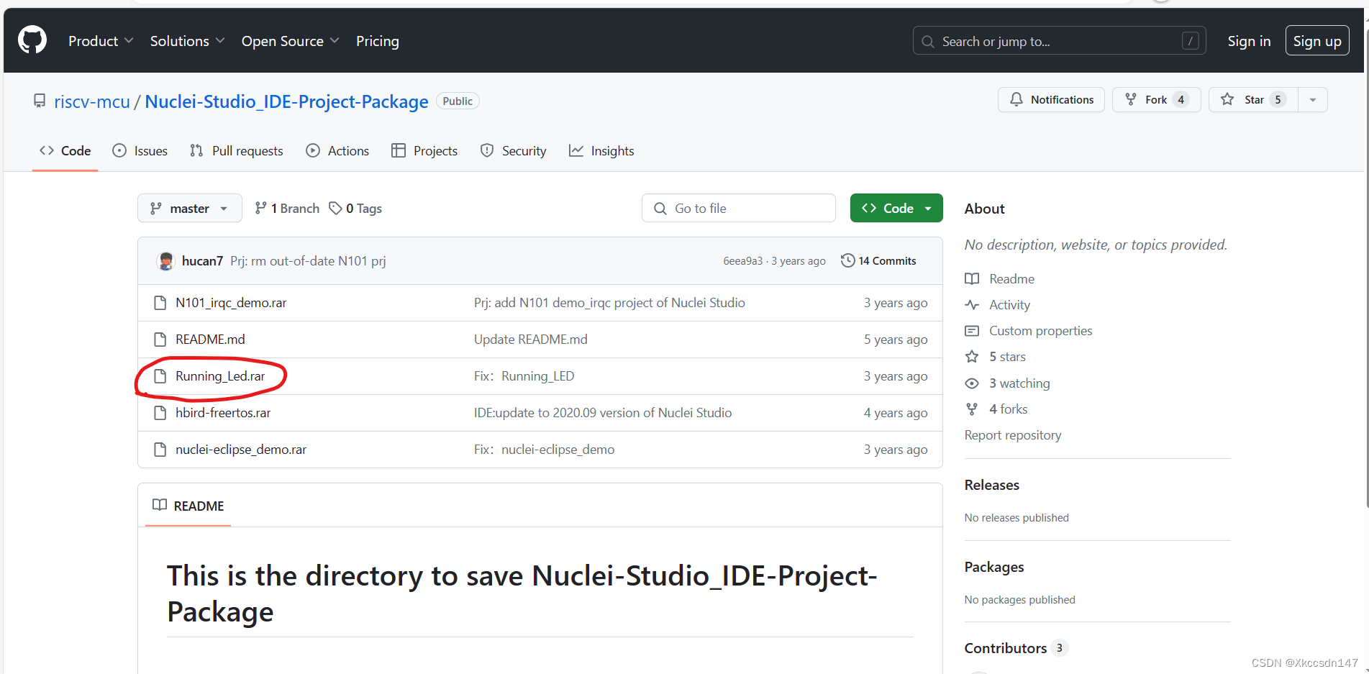Open the GitHub home logo
This screenshot has width=1369, height=674.
[32, 40]
